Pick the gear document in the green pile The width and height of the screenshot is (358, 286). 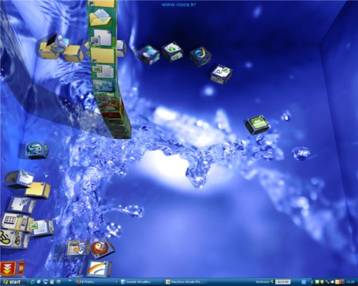(102, 37)
